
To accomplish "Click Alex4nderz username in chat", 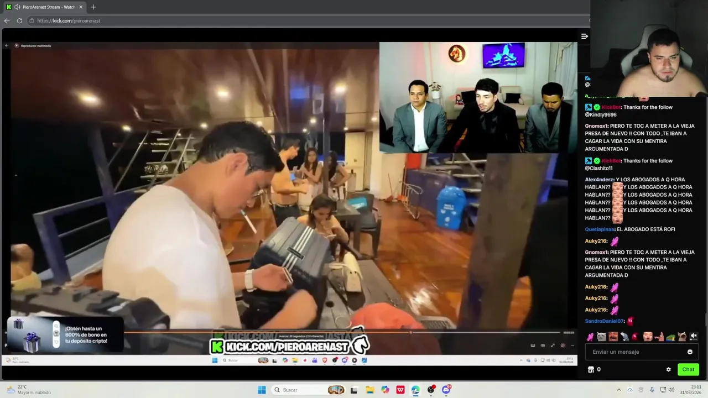I will 599,180.
